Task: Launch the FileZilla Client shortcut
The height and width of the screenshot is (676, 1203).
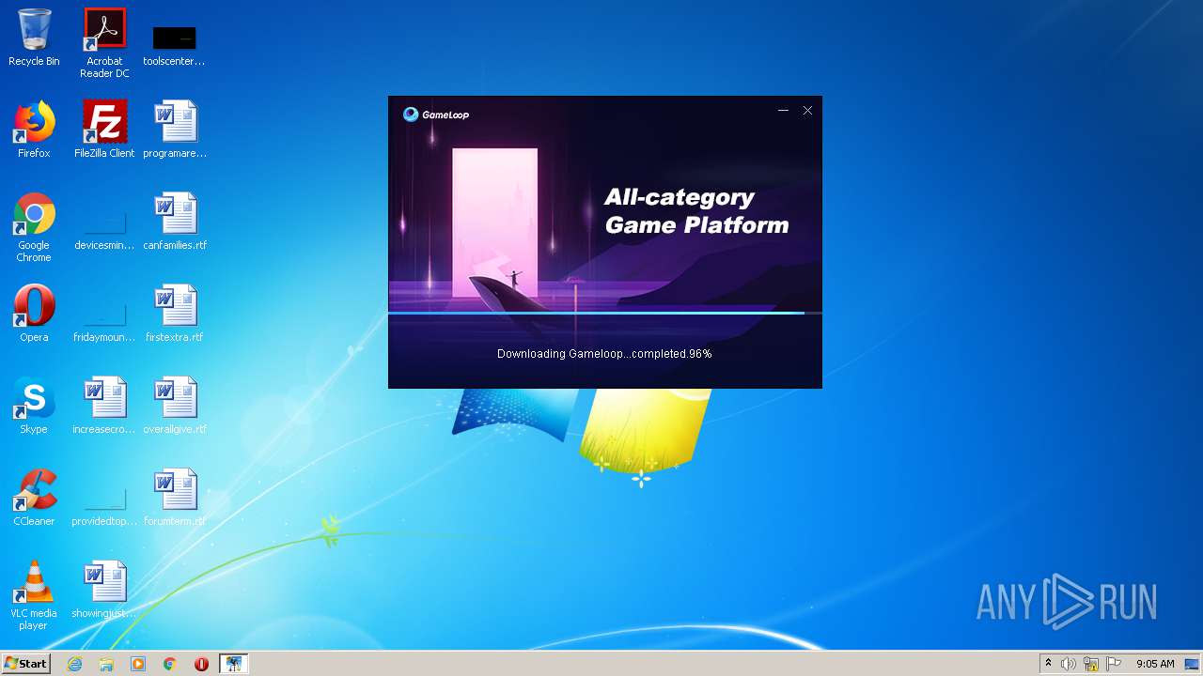Action: coord(104,130)
